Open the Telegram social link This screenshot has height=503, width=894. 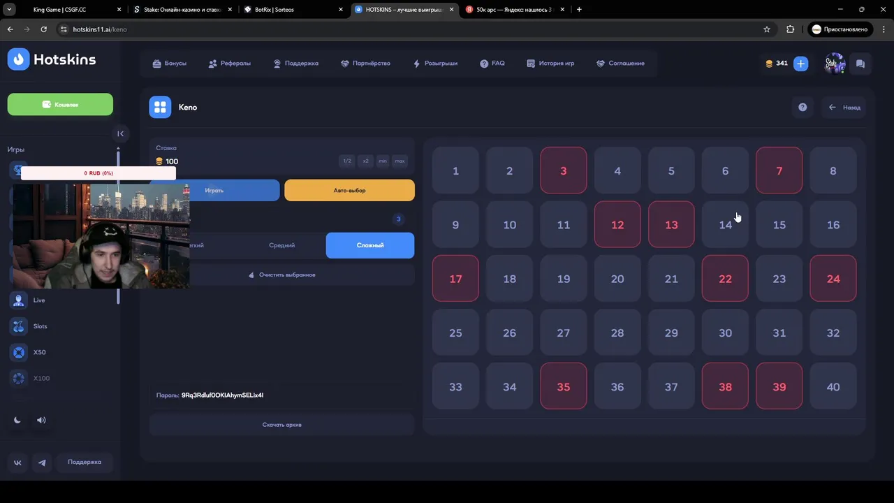[42, 462]
